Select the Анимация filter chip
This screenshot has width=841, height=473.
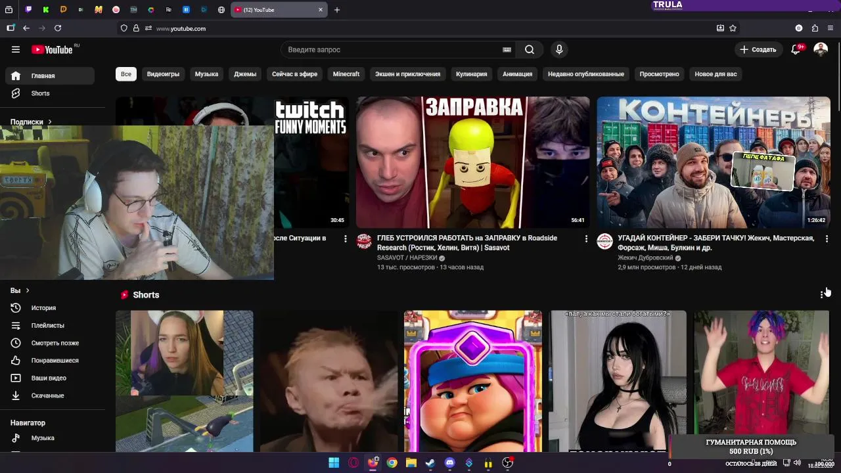click(518, 74)
